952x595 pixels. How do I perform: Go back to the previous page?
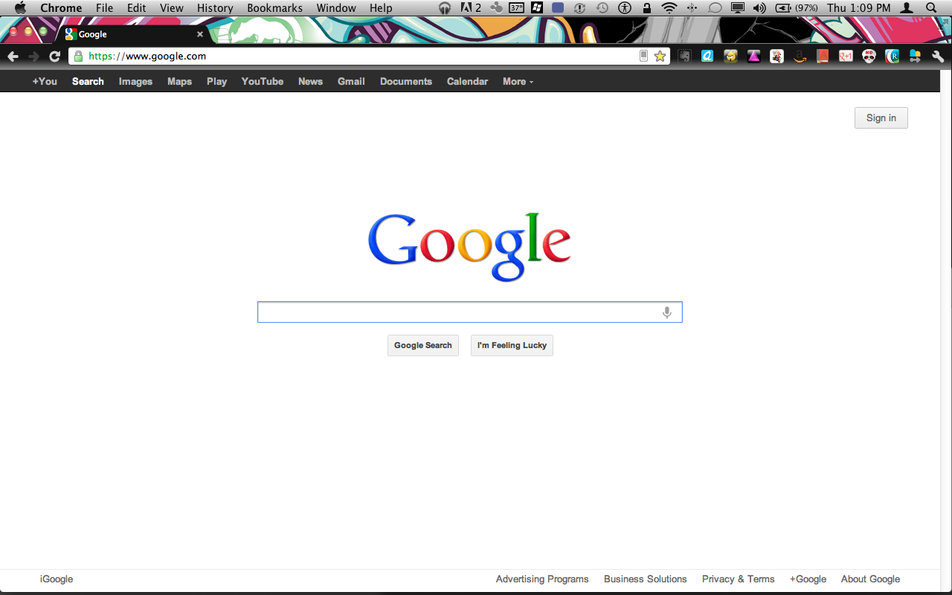coord(13,57)
